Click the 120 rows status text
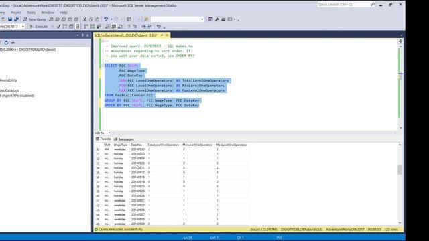 point(391,230)
